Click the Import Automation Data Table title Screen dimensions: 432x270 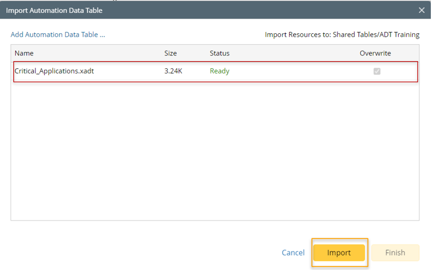click(x=54, y=10)
